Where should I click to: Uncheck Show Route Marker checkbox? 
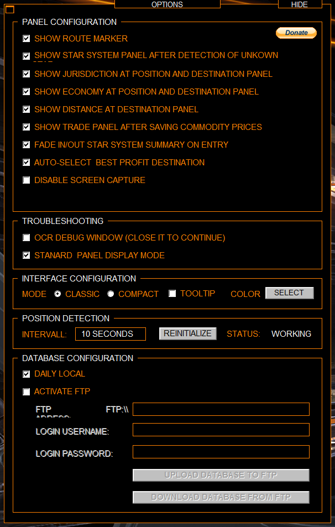pyautogui.click(x=26, y=38)
